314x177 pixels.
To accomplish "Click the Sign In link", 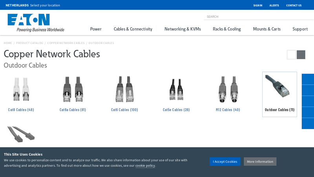I will pyautogui.click(x=258, y=6).
